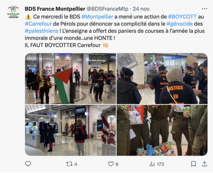
Task: Open the BDS Montpellier profile avatar
Action: click(x=13, y=12)
